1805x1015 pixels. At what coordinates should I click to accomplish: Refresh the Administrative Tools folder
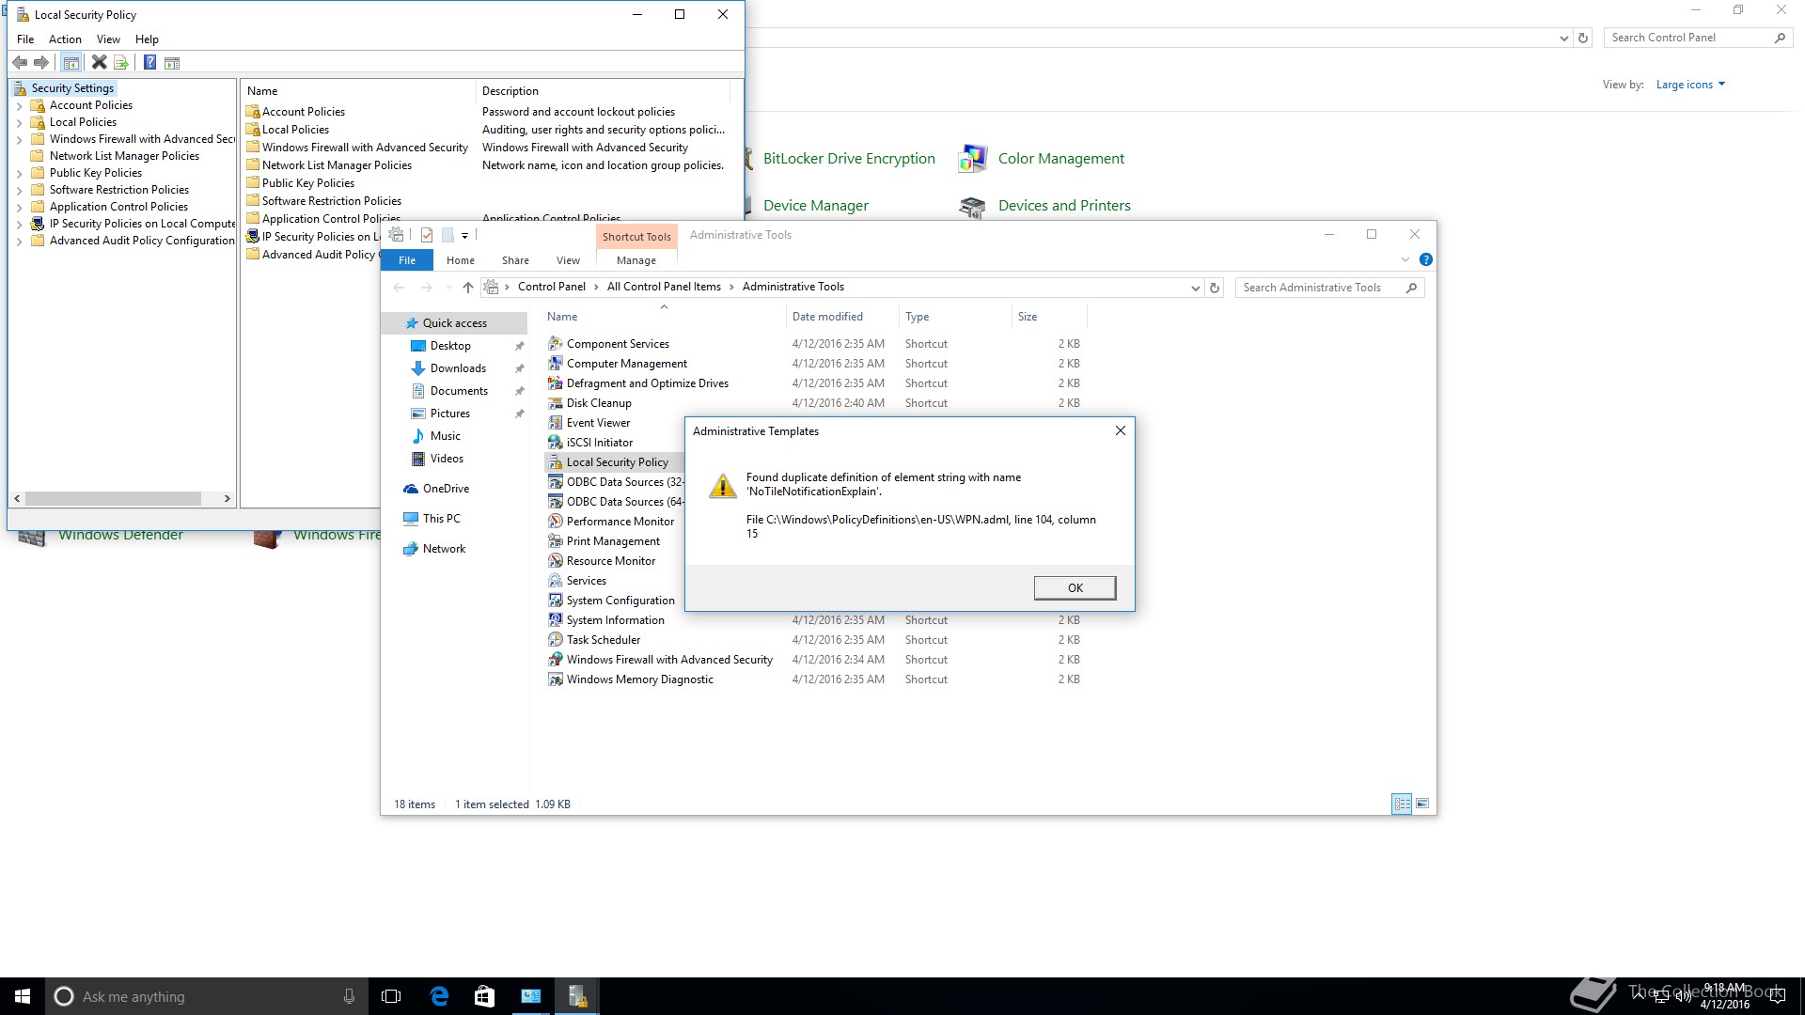tap(1215, 288)
